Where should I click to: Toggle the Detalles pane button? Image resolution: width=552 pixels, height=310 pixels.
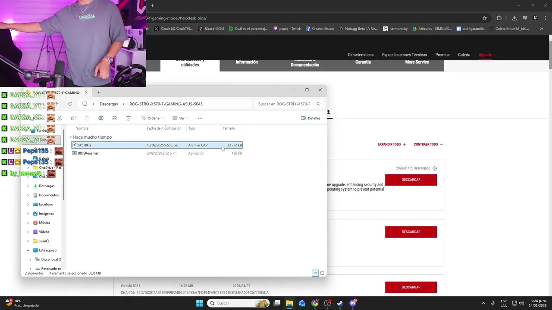pyautogui.click(x=310, y=118)
